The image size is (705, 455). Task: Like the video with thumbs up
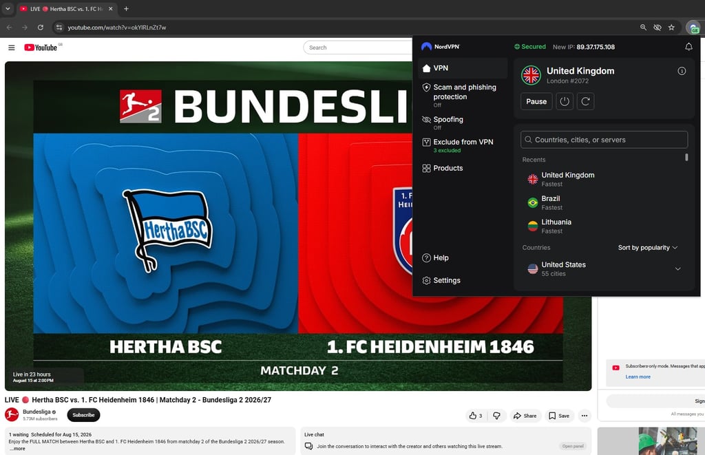point(475,416)
